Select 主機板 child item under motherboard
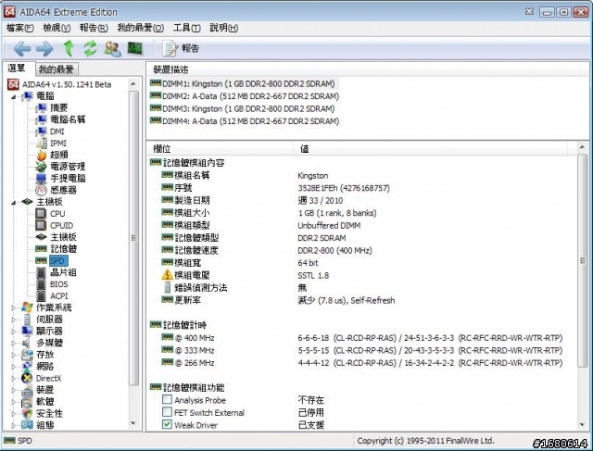The width and height of the screenshot is (593, 451). click(63, 237)
